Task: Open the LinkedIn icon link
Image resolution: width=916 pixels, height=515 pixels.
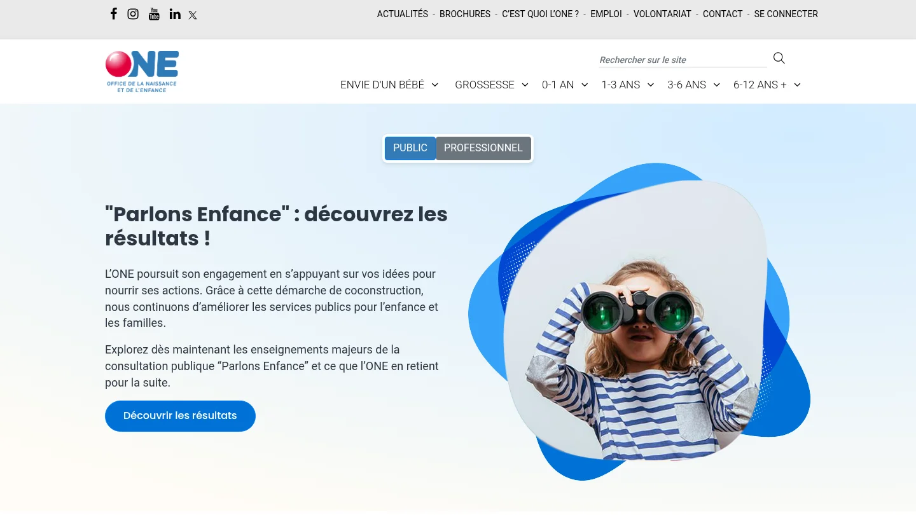Action: (x=175, y=14)
